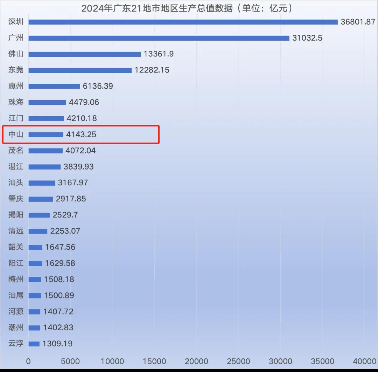This screenshot has height=372, width=378.
Task: Click axis tick label 25000
Action: tap(238, 361)
